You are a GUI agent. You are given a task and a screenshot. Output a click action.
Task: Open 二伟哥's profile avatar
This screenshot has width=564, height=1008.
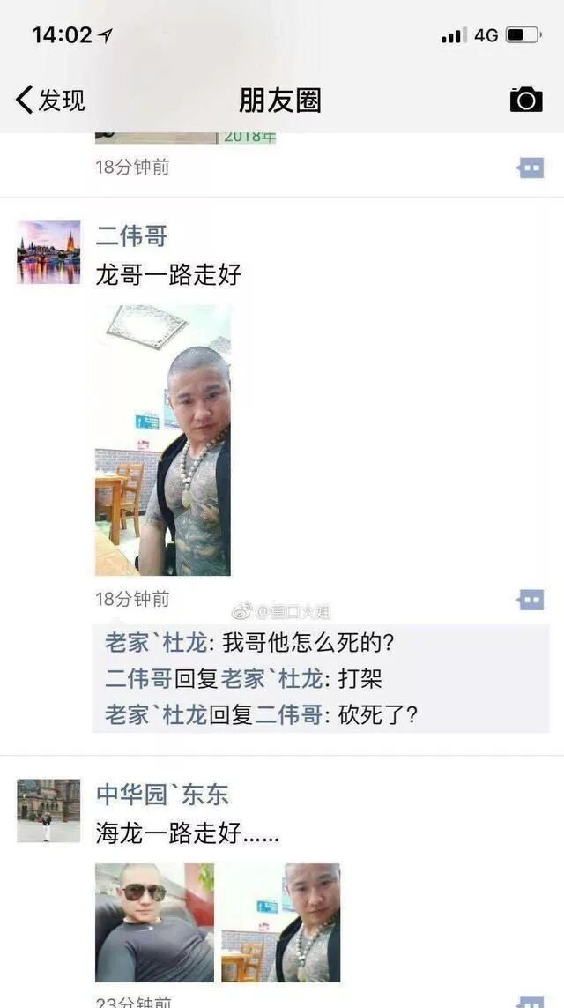48,252
